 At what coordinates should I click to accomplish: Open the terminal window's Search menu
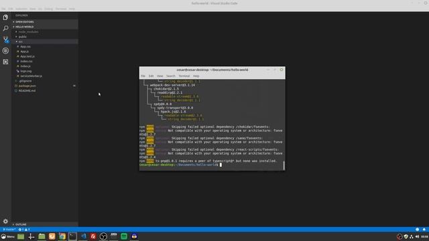(171, 76)
